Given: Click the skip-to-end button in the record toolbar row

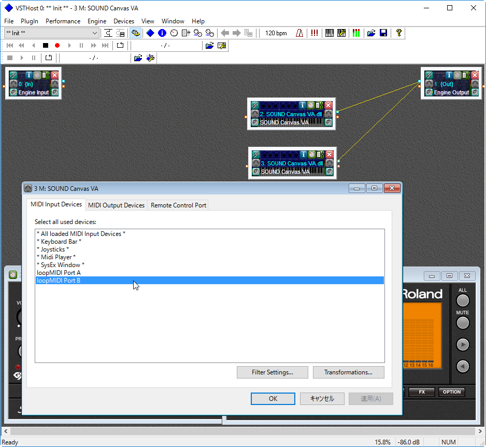Looking at the screenshot, I should coord(105,45).
